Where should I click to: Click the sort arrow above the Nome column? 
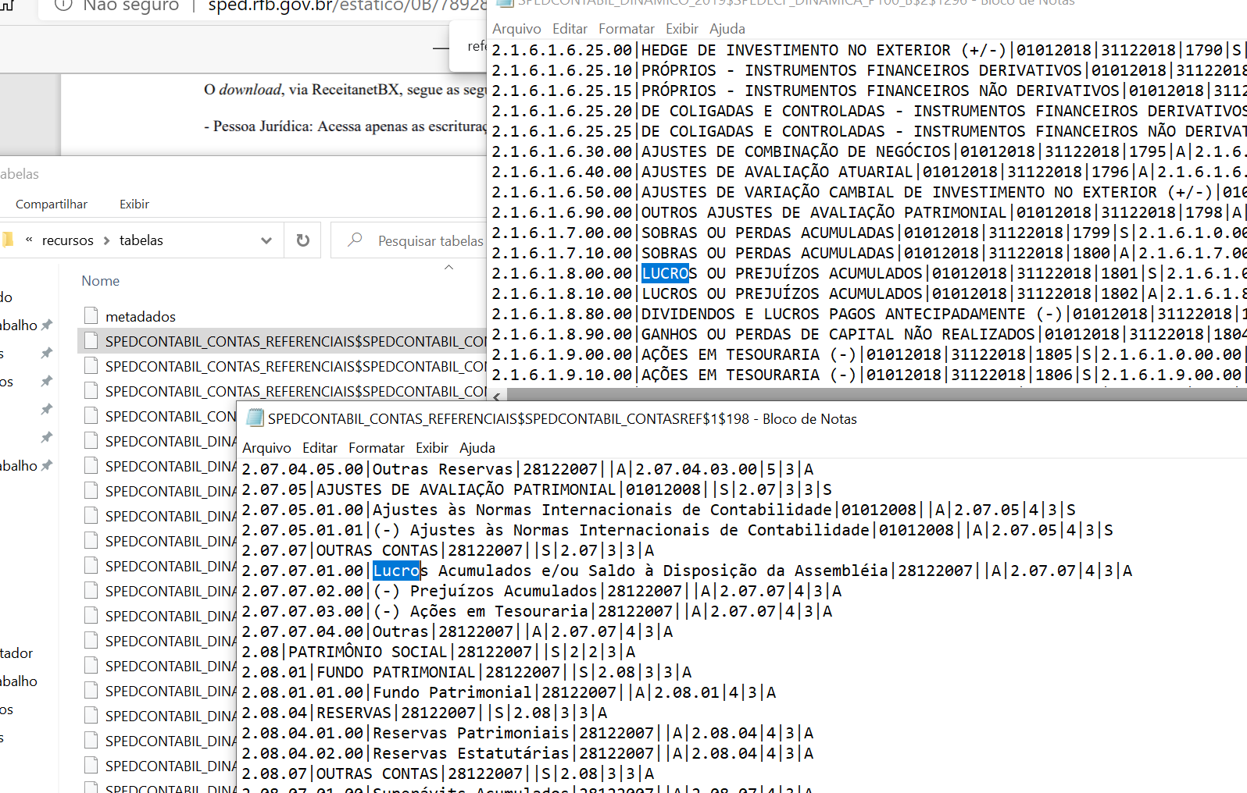pyautogui.click(x=448, y=267)
